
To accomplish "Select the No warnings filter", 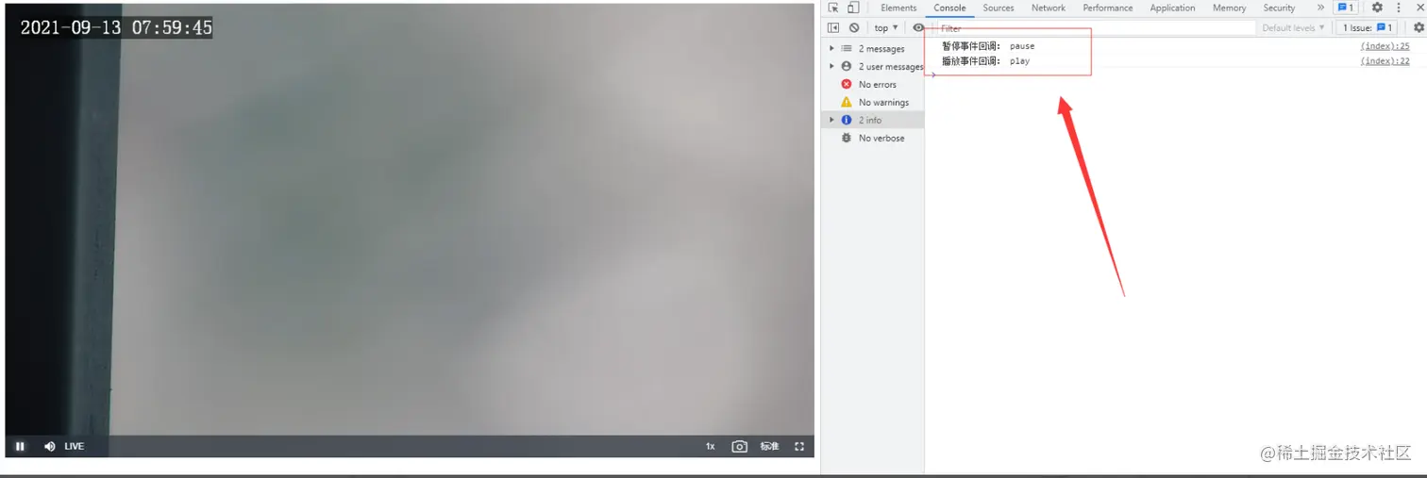I will point(873,103).
